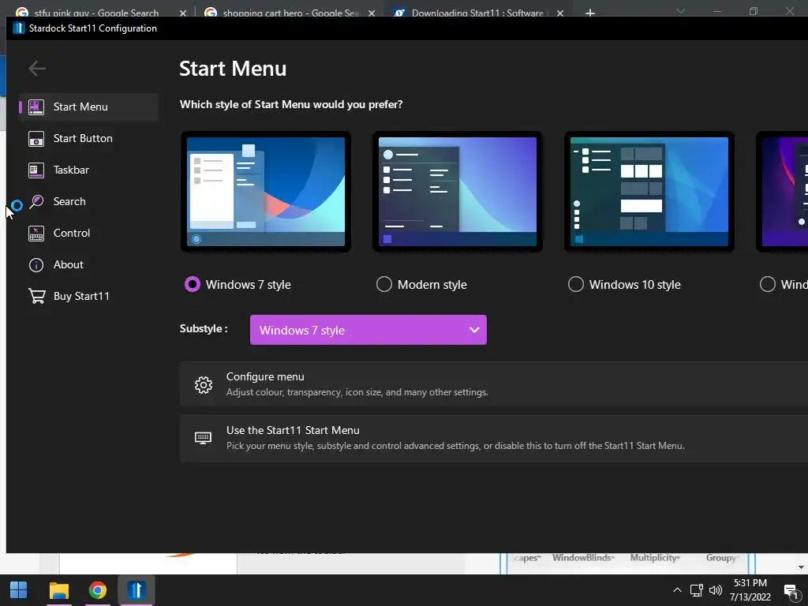Click the Control keyboard sidebar icon
The image size is (808, 606).
[x=36, y=233]
